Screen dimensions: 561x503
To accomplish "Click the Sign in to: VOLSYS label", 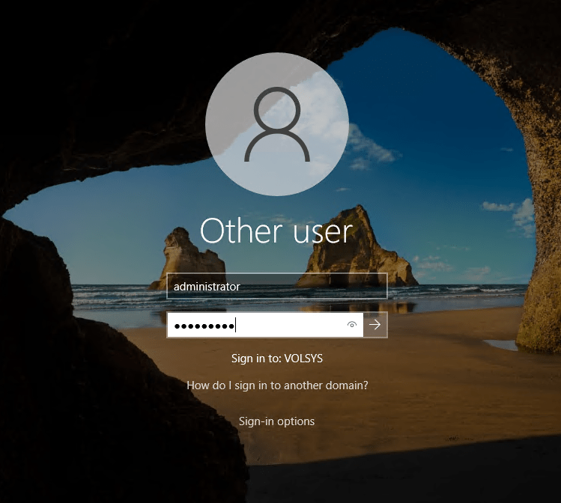I will [277, 359].
